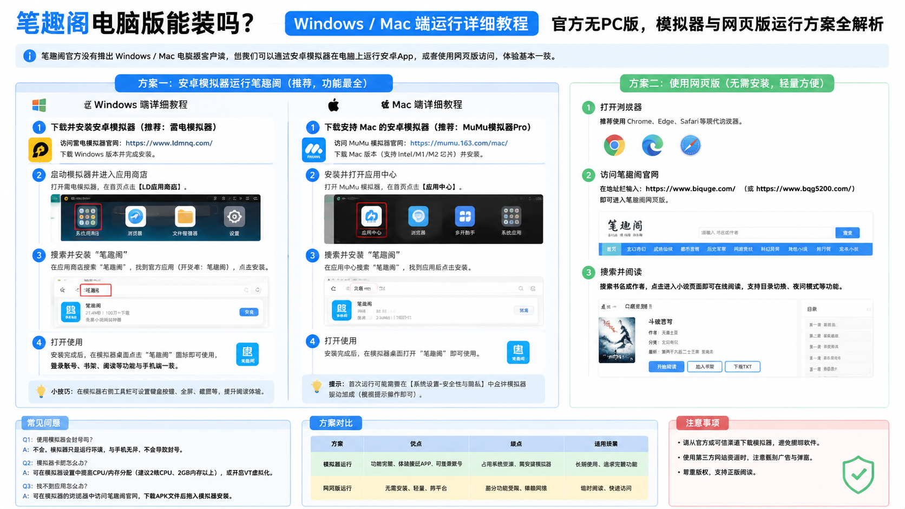This screenshot has width=905, height=509.
Task: Click 笔趣阁 desktop icon in Mac step 4
Action: click(518, 352)
